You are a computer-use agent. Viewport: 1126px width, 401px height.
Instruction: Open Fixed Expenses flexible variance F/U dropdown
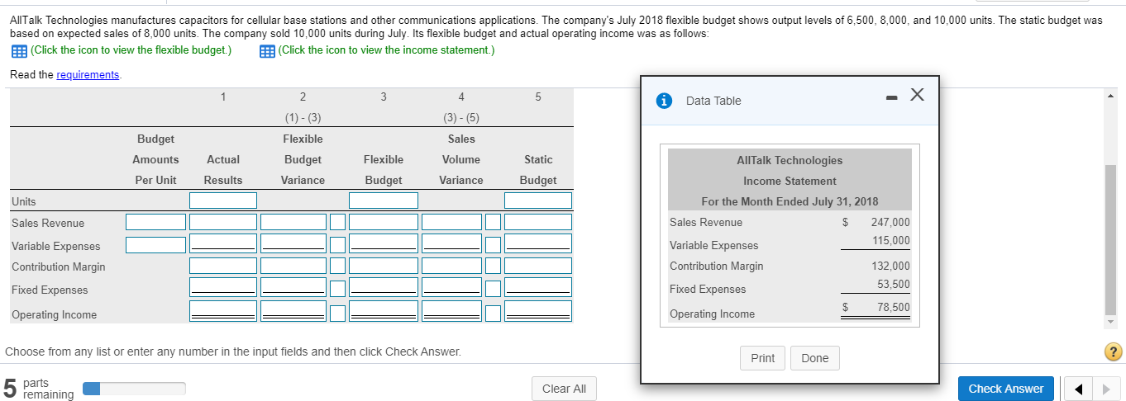[x=338, y=288]
